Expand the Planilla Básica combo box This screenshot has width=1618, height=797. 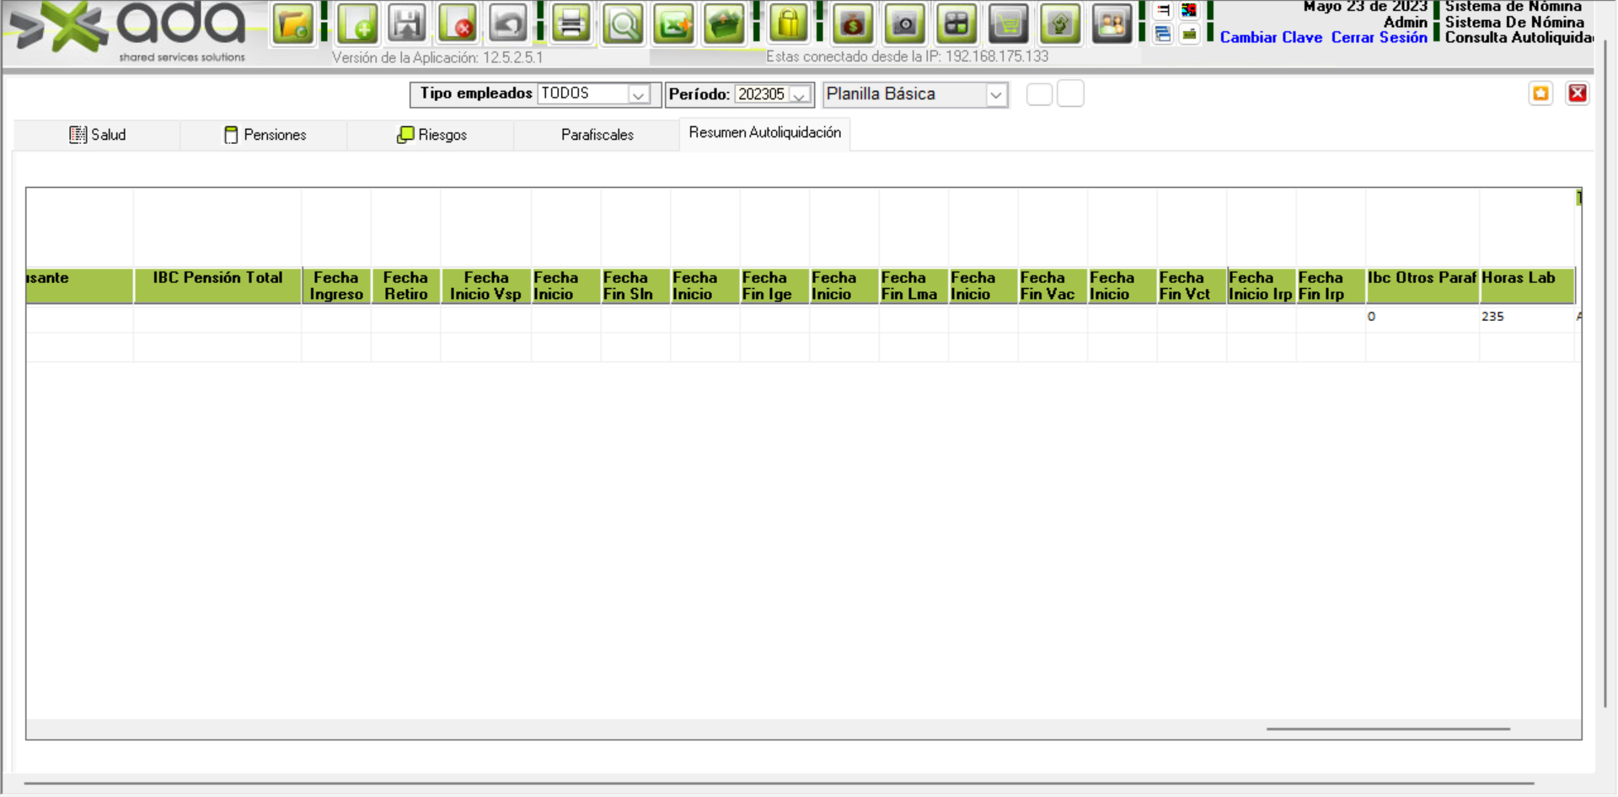(x=995, y=94)
